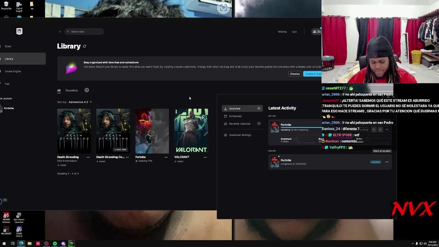Open the red Valorant-style taskbar icon
439x247 pixels.
tap(38, 244)
